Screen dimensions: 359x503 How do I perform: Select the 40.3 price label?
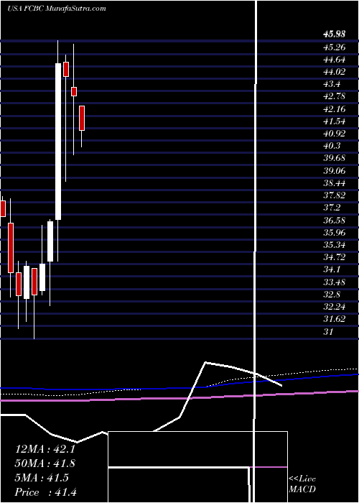[x=332, y=146]
